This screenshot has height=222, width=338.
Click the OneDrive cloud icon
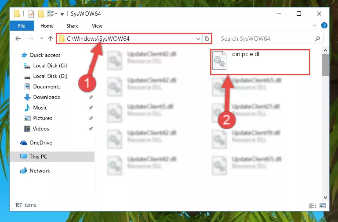coord(24,143)
